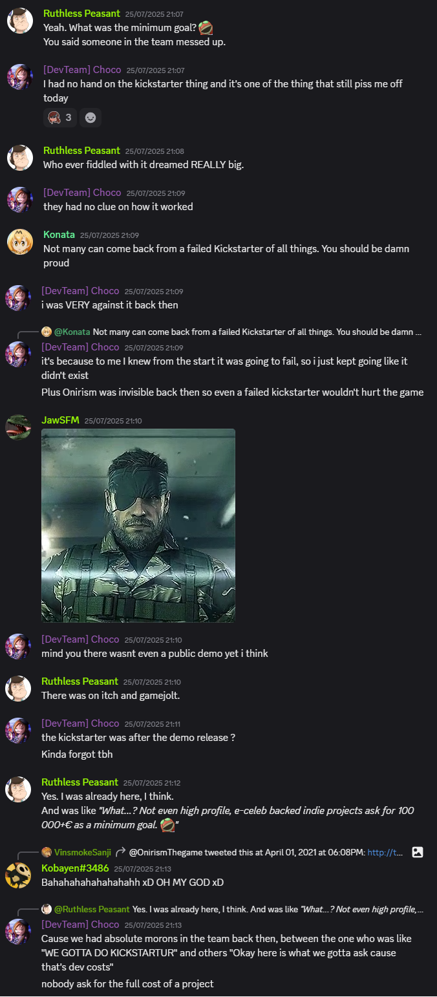The width and height of the screenshot is (437, 997).
Task: Jump to the replied @Konata message preview
Action: click(231, 332)
